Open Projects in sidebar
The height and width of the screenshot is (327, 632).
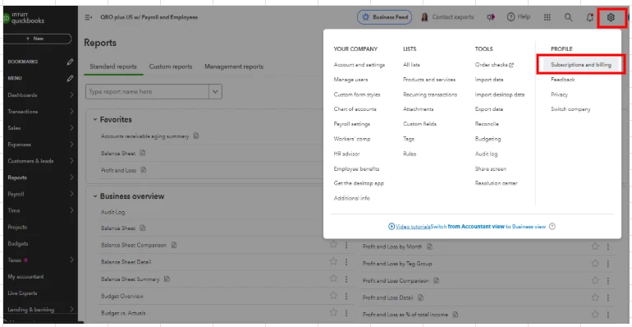coord(17,227)
